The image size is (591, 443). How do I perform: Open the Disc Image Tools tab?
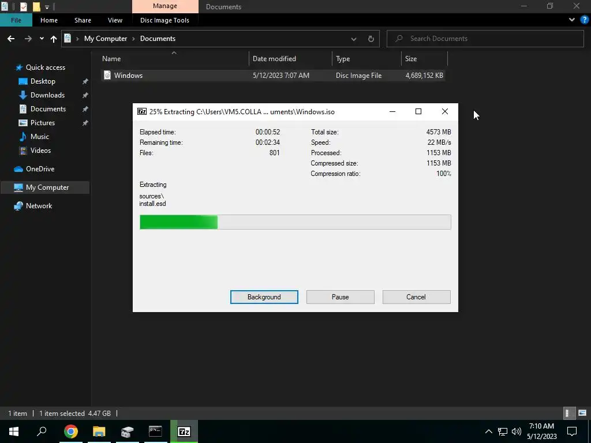point(164,20)
